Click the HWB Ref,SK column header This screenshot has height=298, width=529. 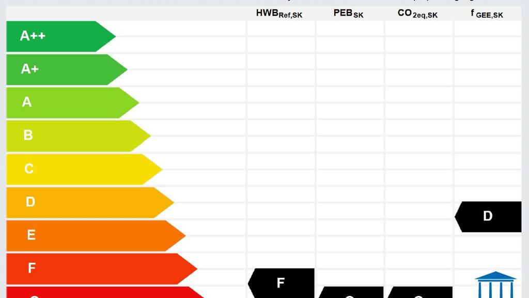[x=279, y=13]
